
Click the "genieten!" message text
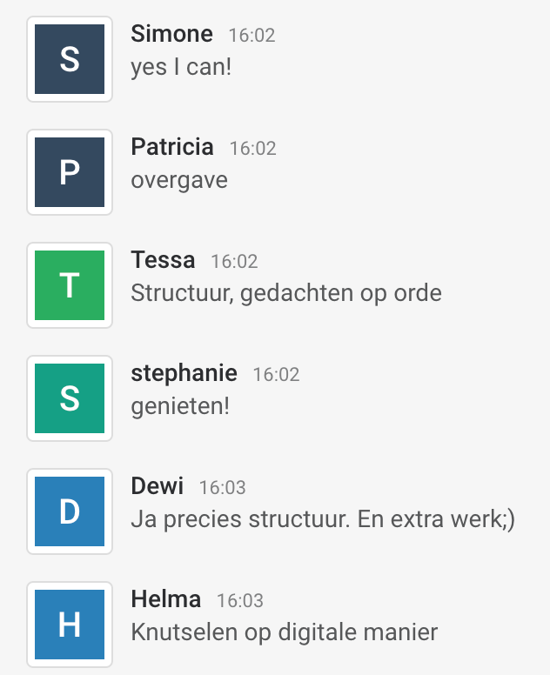pos(180,406)
